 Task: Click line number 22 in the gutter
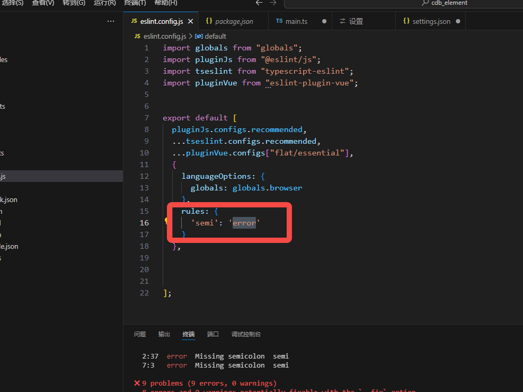(144, 293)
